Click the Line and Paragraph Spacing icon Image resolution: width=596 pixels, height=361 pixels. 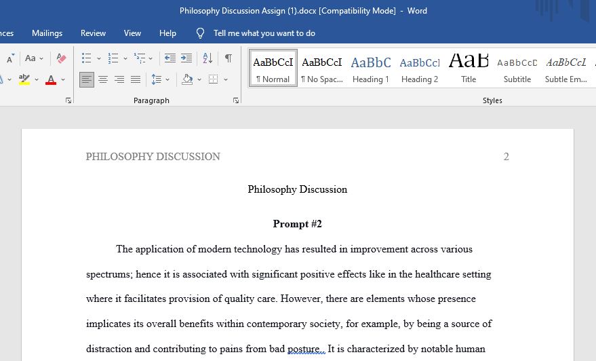pos(156,79)
